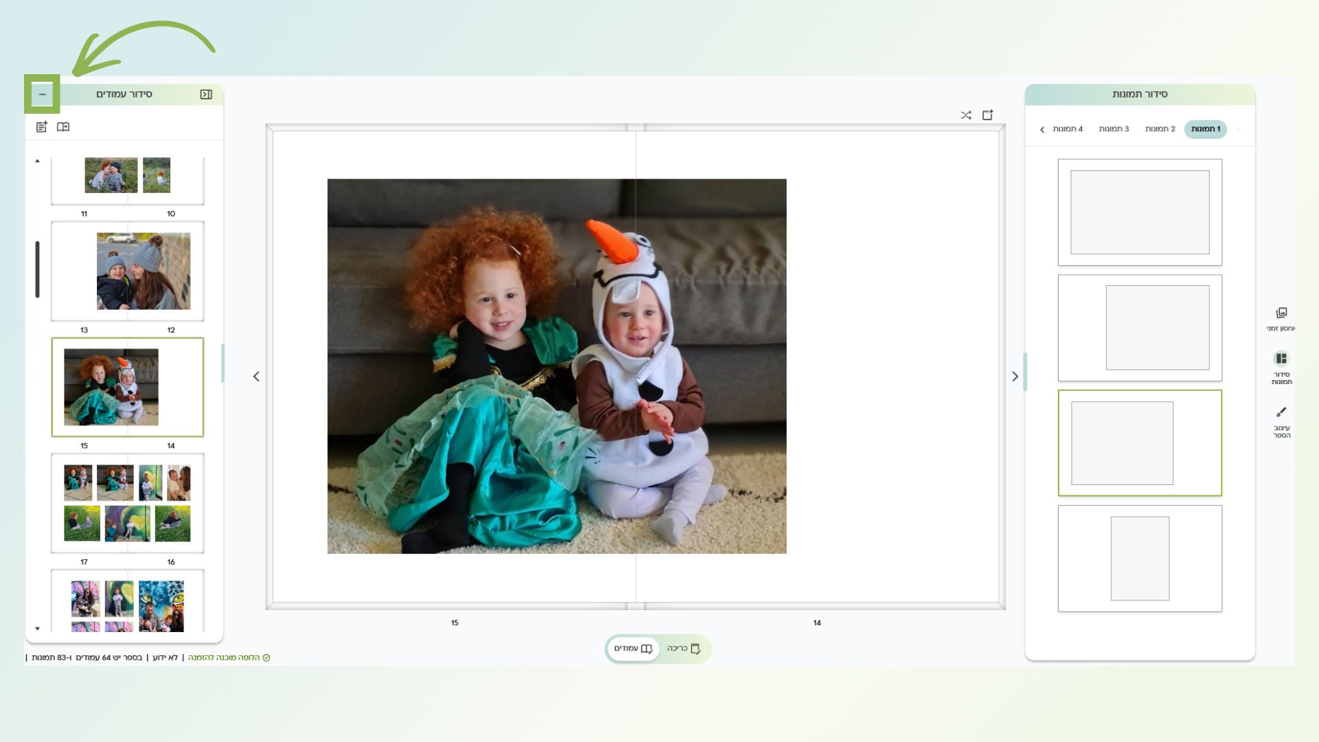Open the book design brush tool
The width and height of the screenshot is (1319, 742).
click(1281, 421)
